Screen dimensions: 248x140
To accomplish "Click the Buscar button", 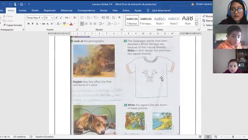I will pos(208,16).
